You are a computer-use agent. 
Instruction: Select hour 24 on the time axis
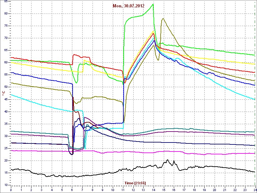[x=255, y=189]
